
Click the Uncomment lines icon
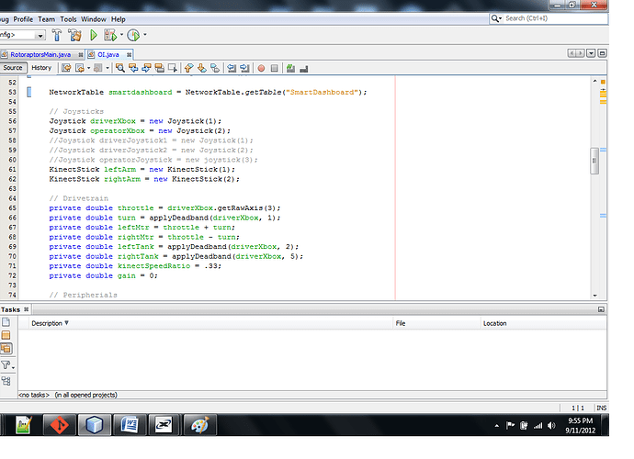(303, 69)
